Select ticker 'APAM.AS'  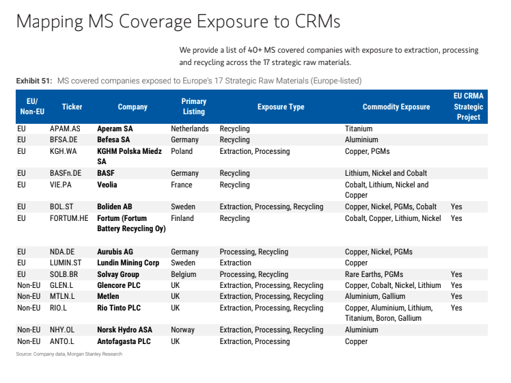pyautogui.click(x=65, y=129)
